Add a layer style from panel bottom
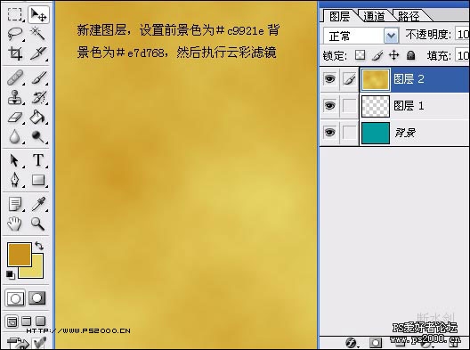The height and width of the screenshot is (350, 470). pos(352,343)
